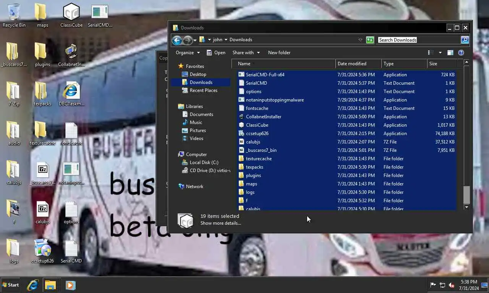Image resolution: width=489 pixels, height=293 pixels.
Task: Open the Recycle Bin desktop icon
Action: coord(14,16)
